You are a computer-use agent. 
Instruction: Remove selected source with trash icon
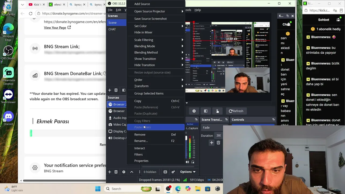(x=116, y=172)
